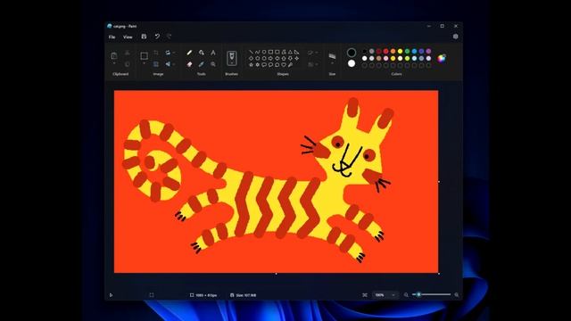Open Paint settings gear
This screenshot has height=321, width=571.
coord(456,37)
